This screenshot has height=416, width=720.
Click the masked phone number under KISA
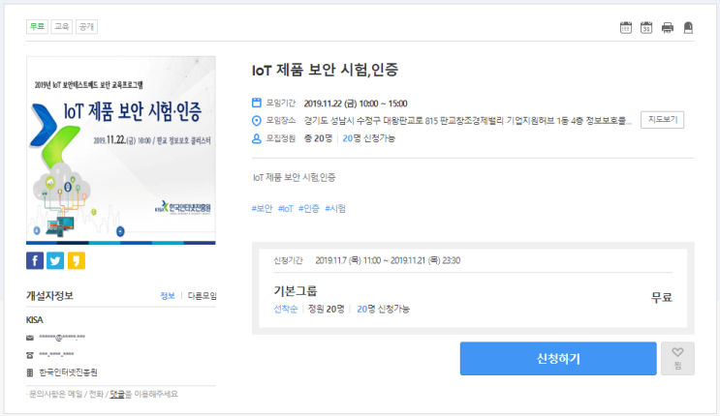point(56,355)
